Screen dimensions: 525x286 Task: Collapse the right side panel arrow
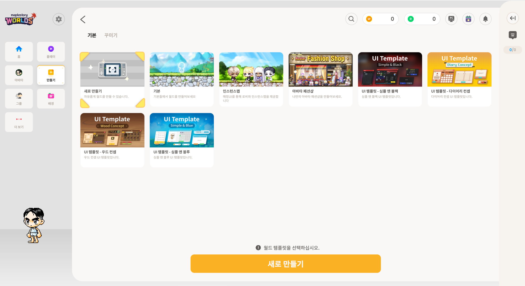(513, 18)
